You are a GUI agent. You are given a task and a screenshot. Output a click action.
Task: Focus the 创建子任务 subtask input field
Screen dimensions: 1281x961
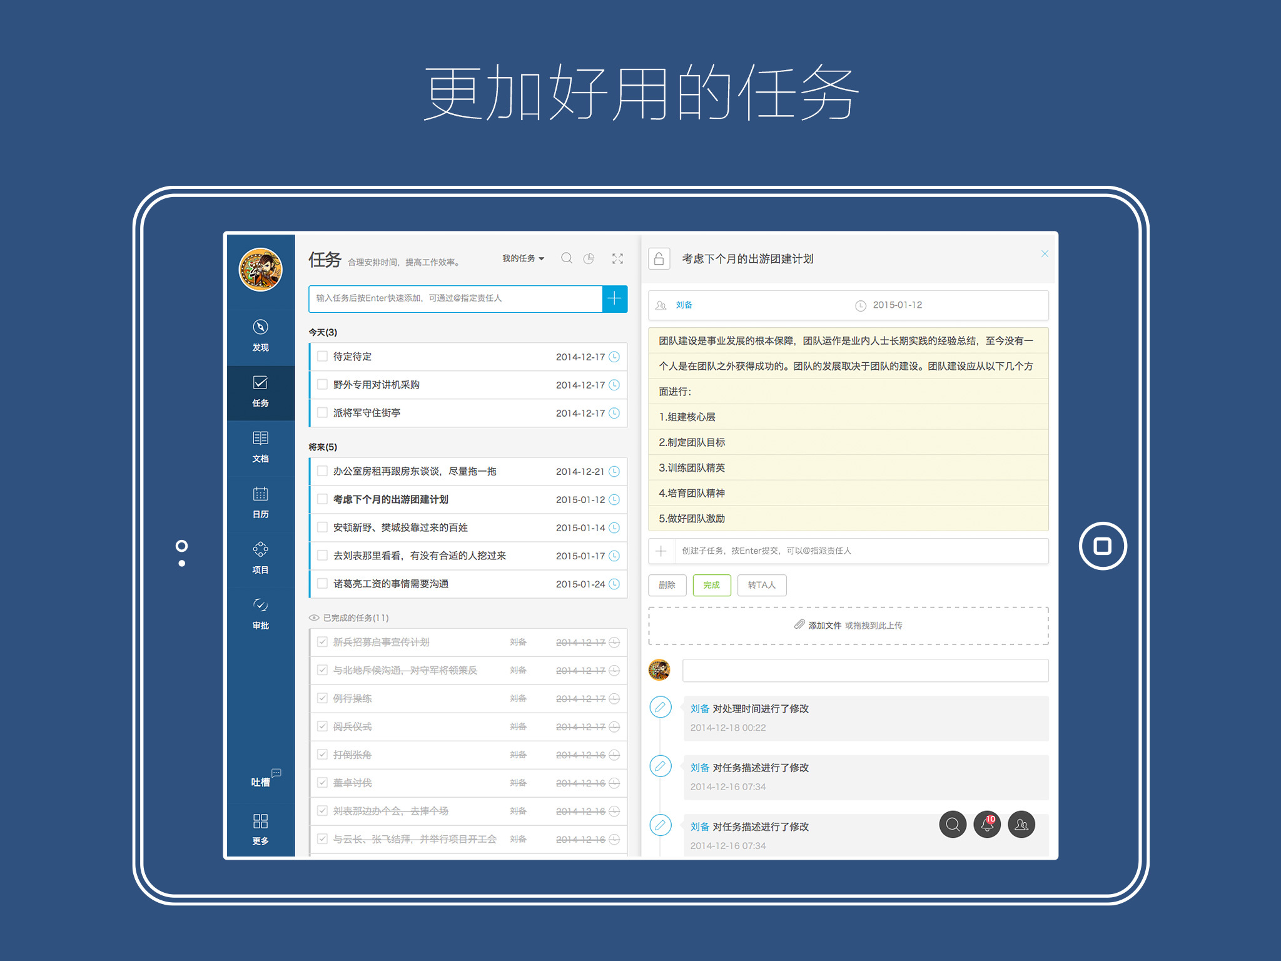click(861, 551)
